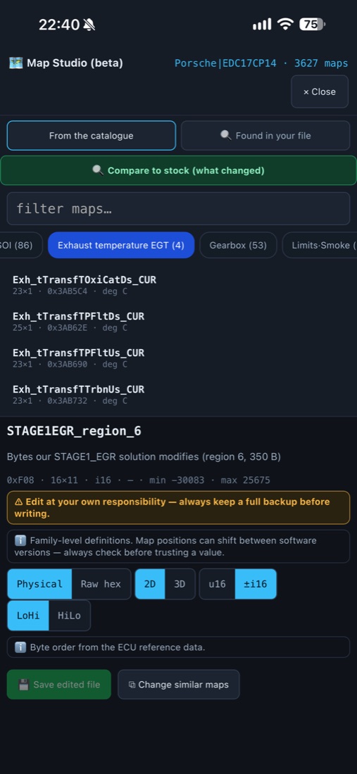This screenshot has width=357, height=774.
Task: Click the magnifier icon on Compare to stock
Action: (x=98, y=170)
